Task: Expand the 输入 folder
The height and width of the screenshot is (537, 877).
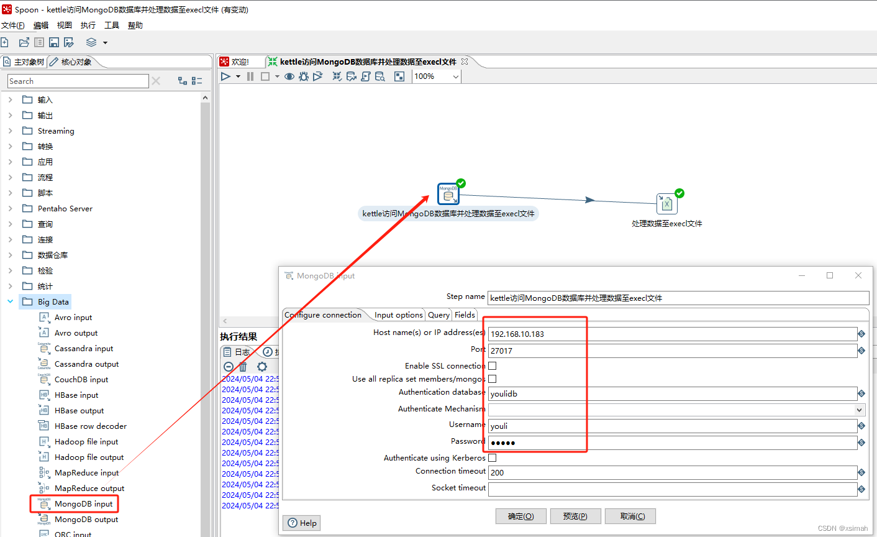Action: (10, 99)
